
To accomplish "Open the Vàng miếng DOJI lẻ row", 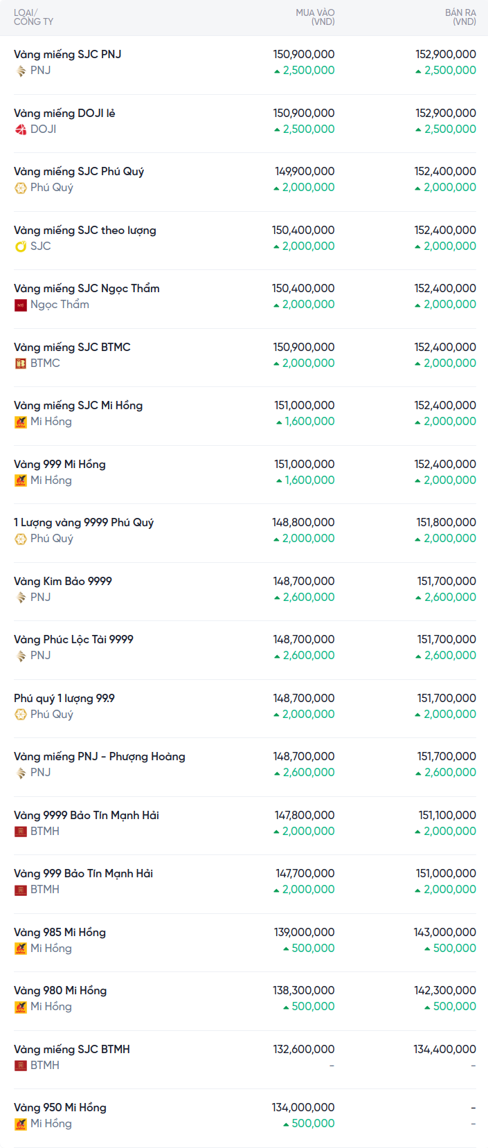I will click(x=64, y=113).
